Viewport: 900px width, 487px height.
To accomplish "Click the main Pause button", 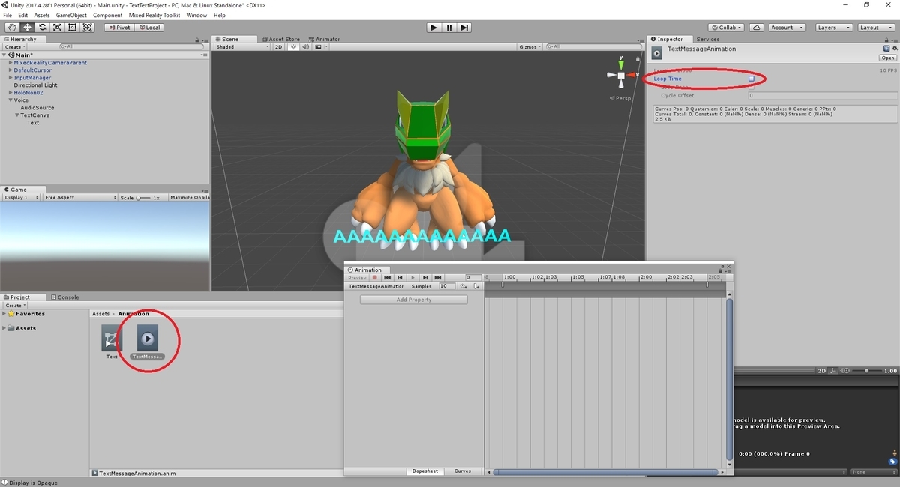I will click(x=449, y=28).
